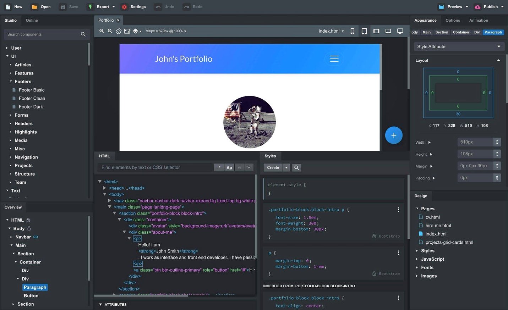This screenshot has width=508, height=310.
Task: Select tablet portrait device view
Action: pos(364,31)
